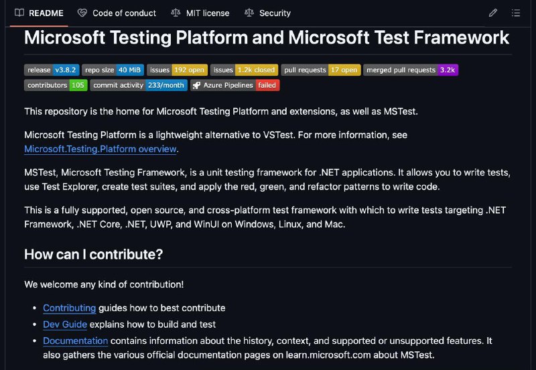Click the MIT license scales icon

click(176, 13)
